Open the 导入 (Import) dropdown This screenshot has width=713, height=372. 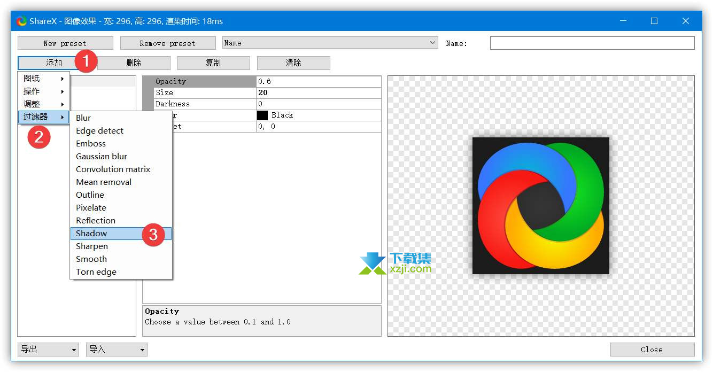click(x=117, y=350)
